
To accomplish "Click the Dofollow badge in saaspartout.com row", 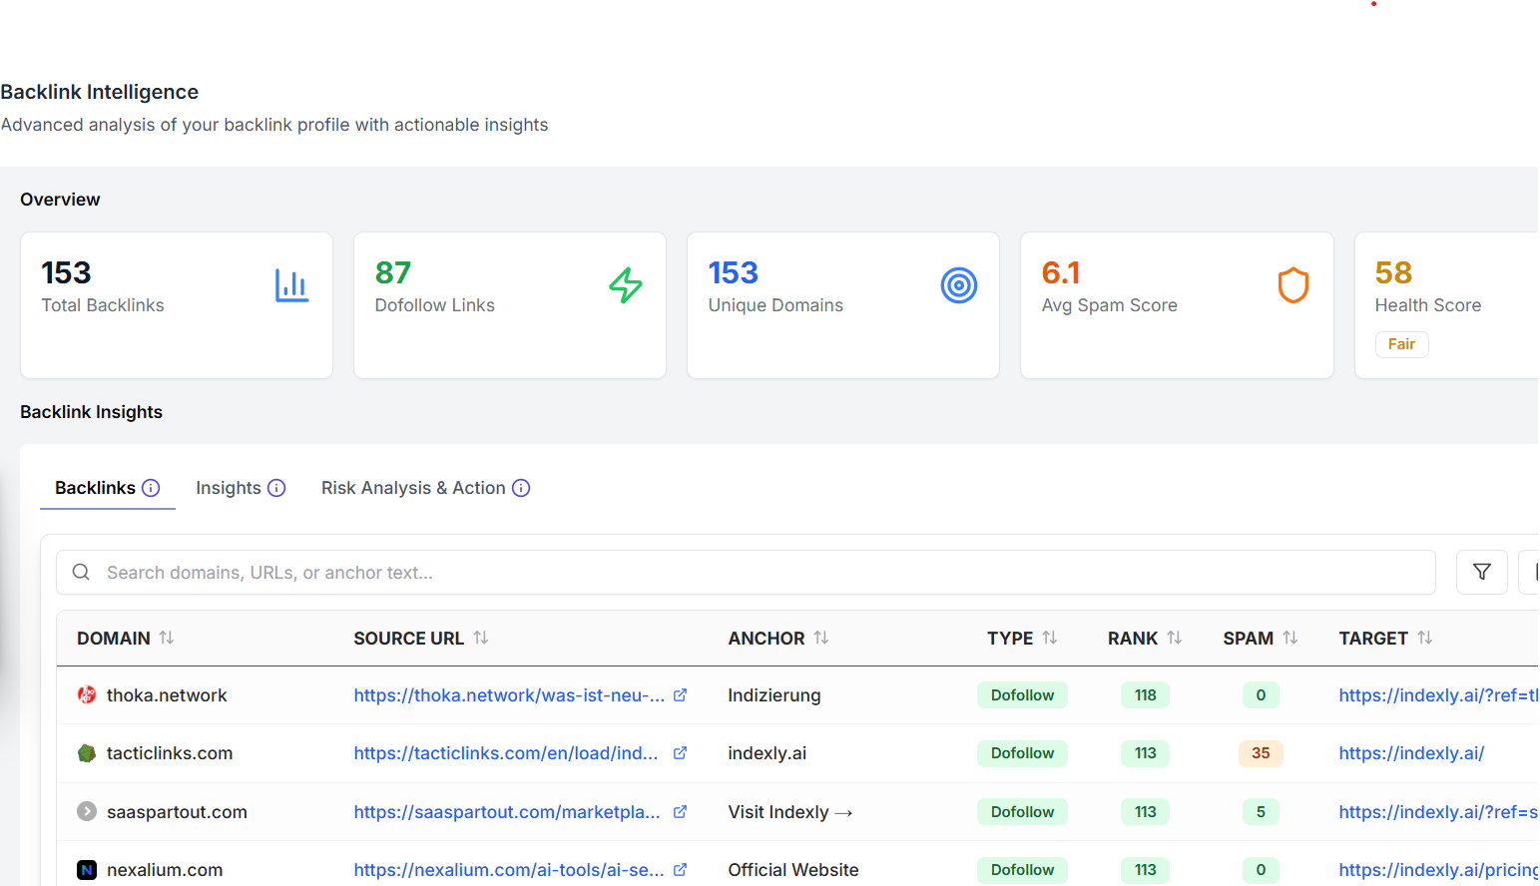I will click(x=1022, y=812).
